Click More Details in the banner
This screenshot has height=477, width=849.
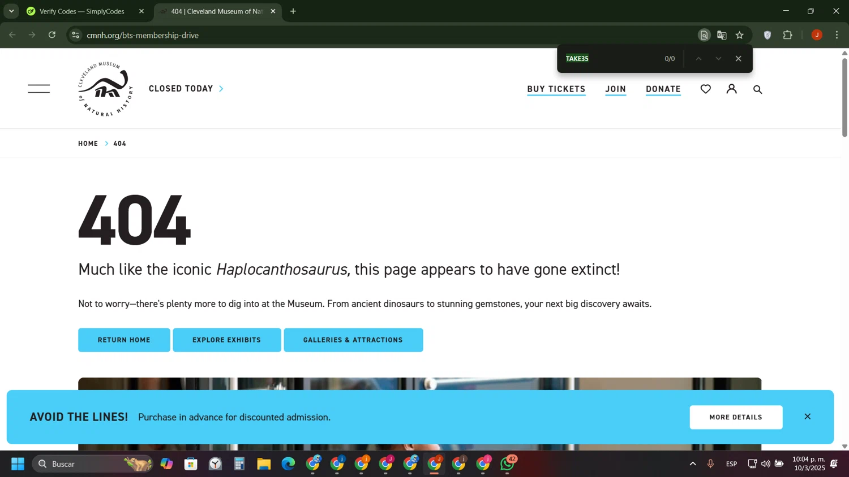coord(736,417)
